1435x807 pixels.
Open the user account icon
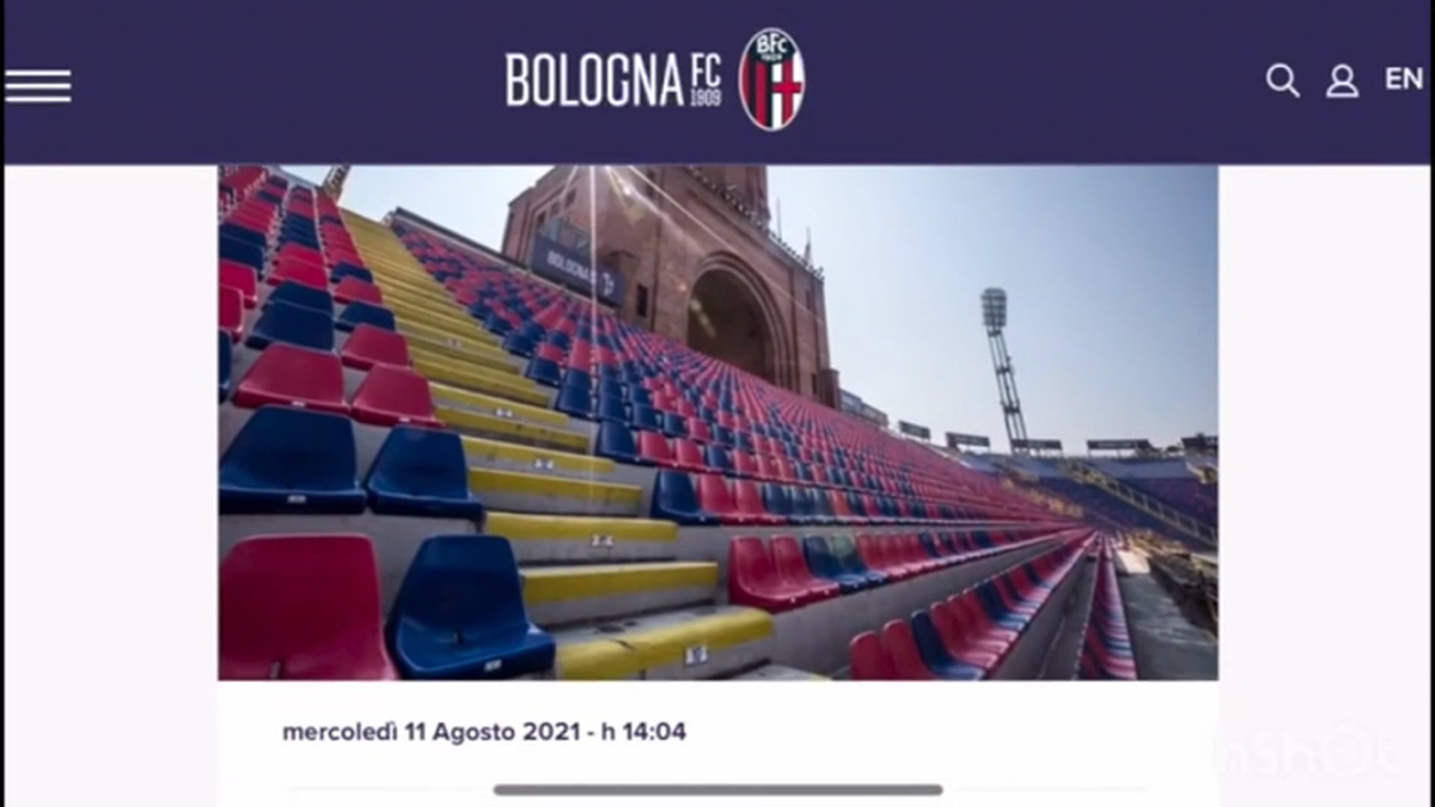pyautogui.click(x=1342, y=81)
